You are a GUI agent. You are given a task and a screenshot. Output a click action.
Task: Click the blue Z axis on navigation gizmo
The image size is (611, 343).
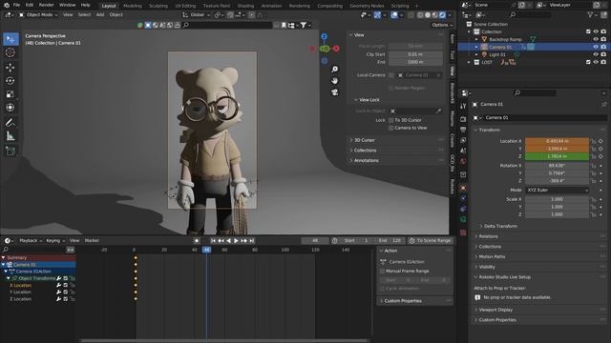click(325, 36)
